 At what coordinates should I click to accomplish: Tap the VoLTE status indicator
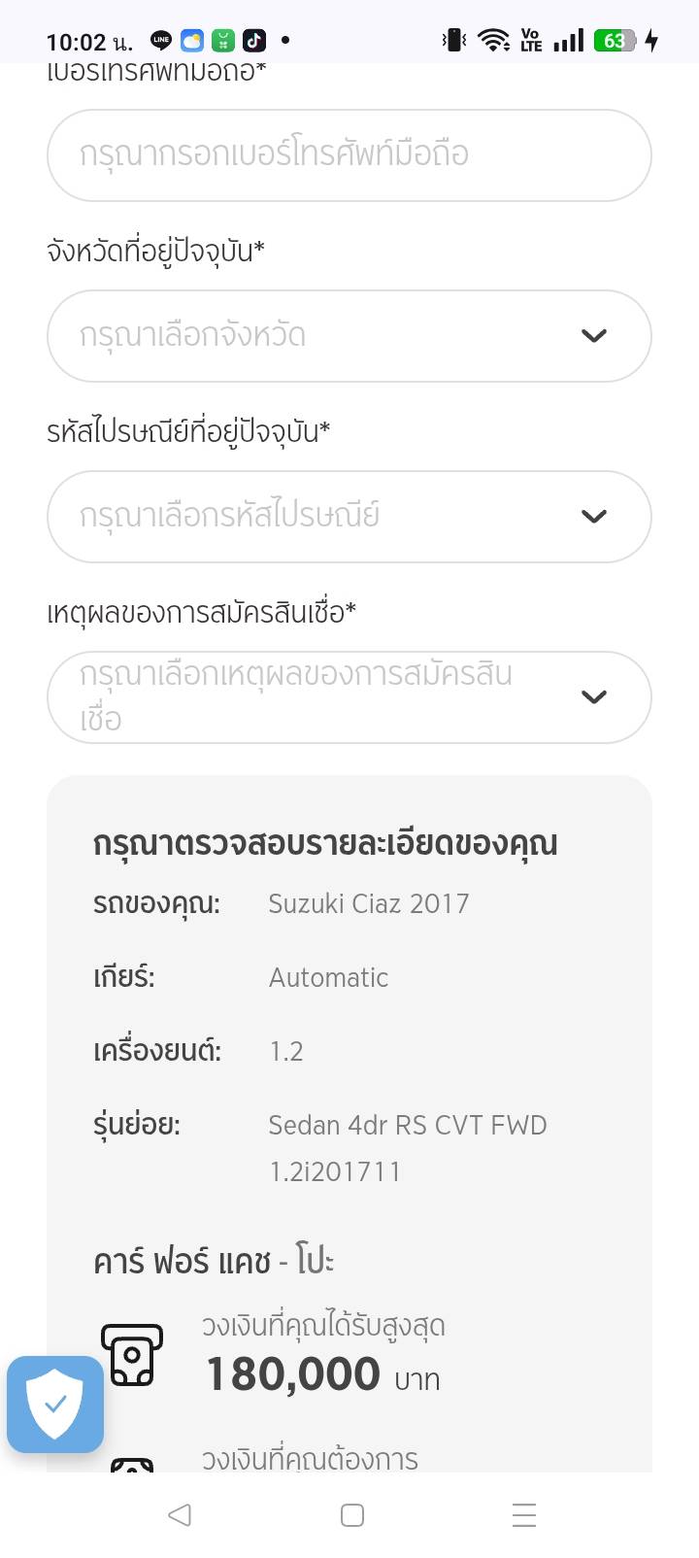point(531,41)
